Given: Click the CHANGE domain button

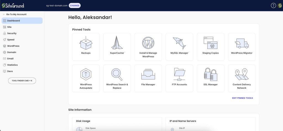Looking at the screenshot, I should (75, 6).
